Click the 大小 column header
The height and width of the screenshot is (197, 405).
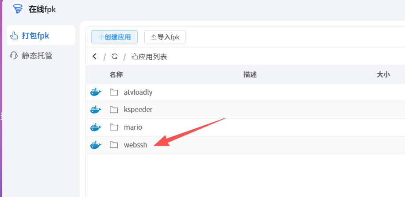pos(383,75)
